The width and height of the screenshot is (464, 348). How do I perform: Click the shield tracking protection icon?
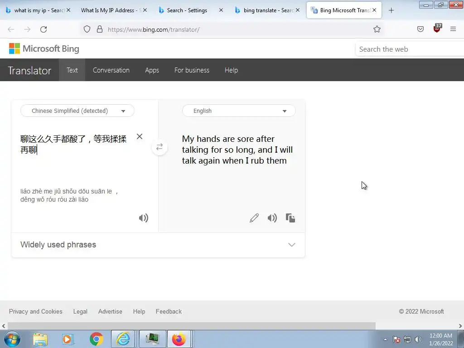click(x=87, y=29)
